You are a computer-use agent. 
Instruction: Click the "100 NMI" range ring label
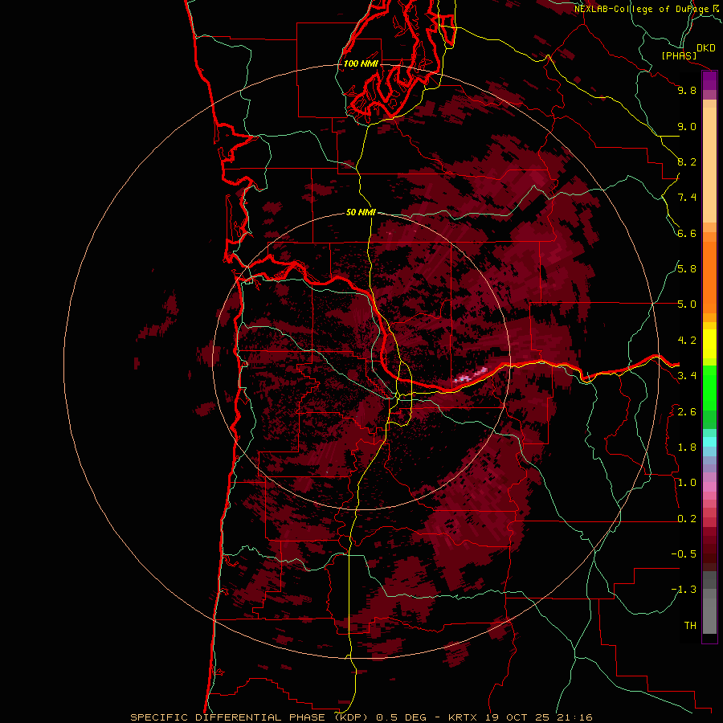[361, 63]
